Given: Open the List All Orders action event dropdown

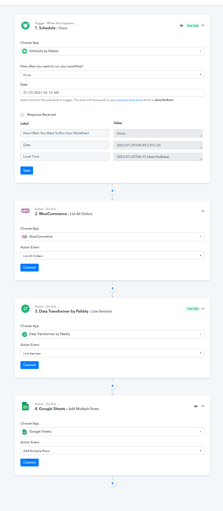Looking at the screenshot, I should [x=112, y=256].
